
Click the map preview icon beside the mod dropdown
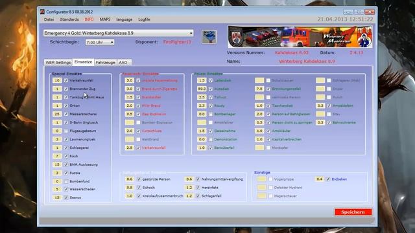[209, 37]
